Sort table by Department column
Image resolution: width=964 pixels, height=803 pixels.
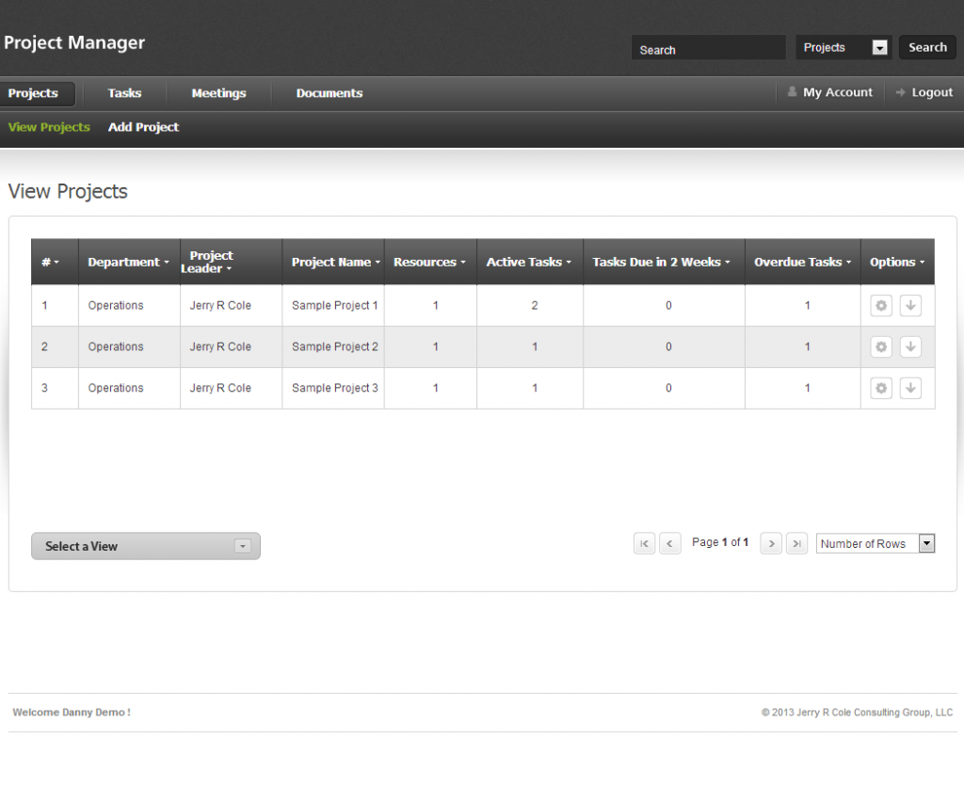[128, 263]
